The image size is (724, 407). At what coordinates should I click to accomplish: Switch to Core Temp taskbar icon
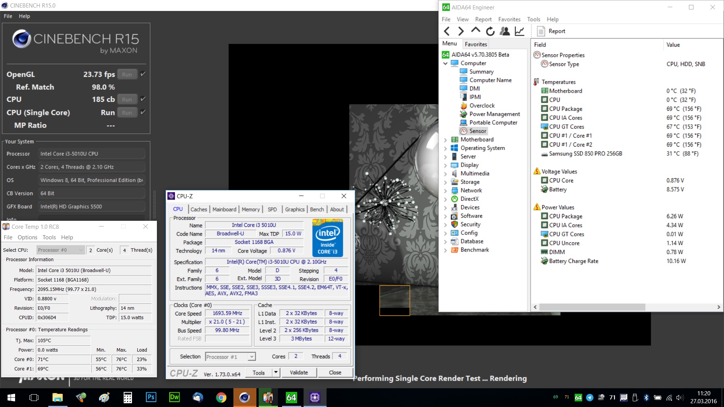(x=268, y=398)
